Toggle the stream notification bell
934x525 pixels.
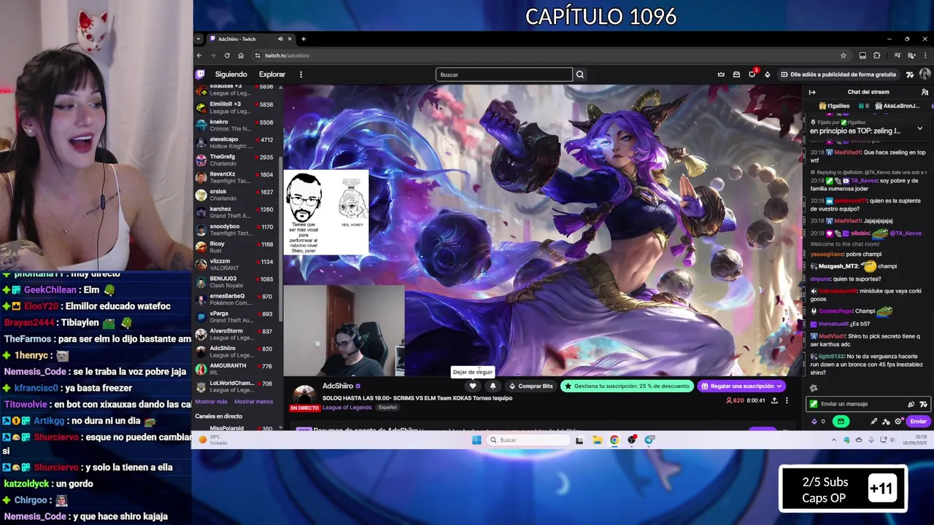493,386
